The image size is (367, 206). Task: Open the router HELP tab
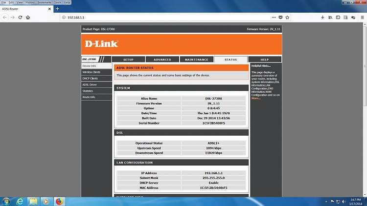point(265,60)
